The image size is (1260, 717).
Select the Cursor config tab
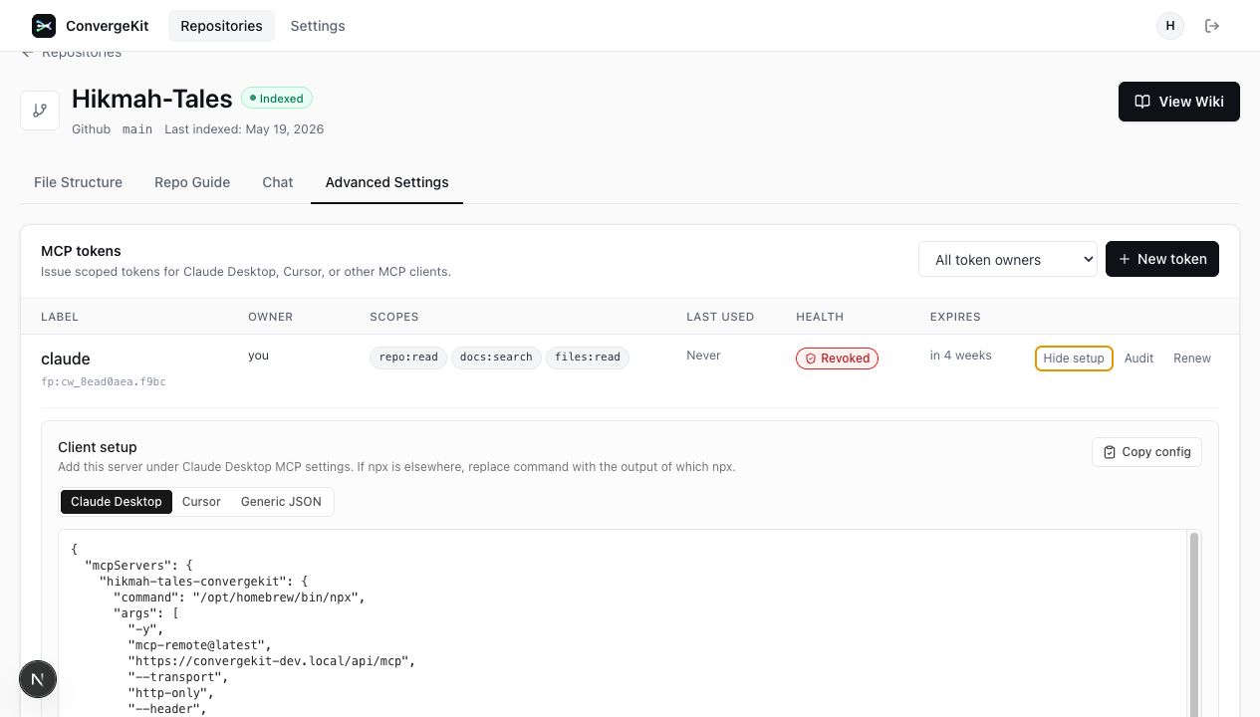tap(201, 502)
